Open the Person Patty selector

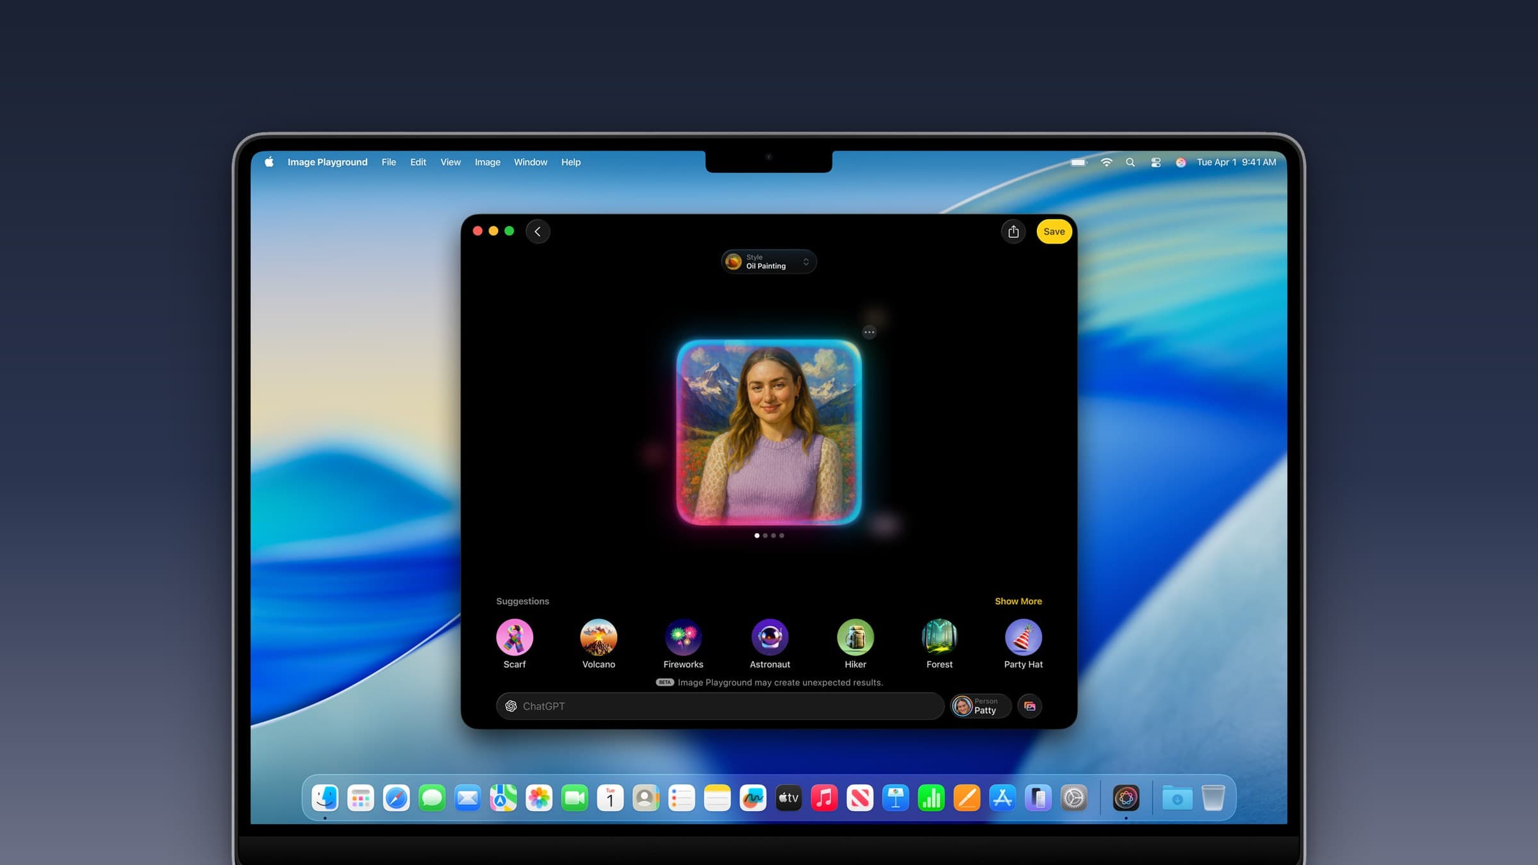click(x=980, y=706)
